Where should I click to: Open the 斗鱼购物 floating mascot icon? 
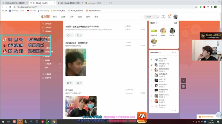coord(142,117)
